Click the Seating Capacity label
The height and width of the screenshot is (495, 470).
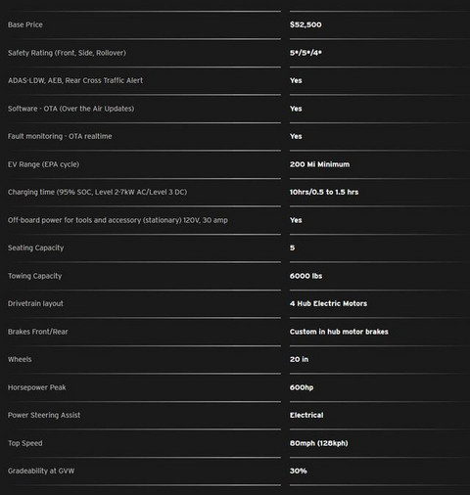pos(35,247)
